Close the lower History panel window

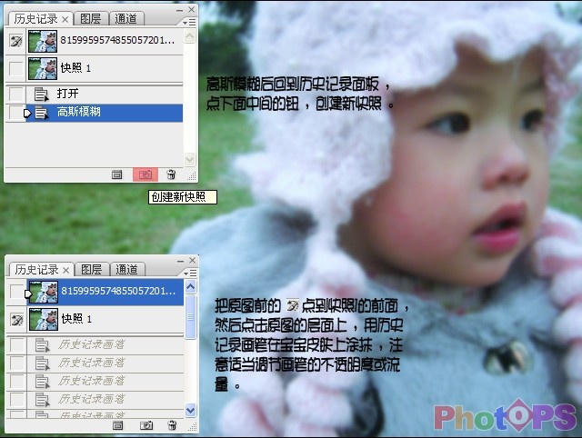pyautogui.click(x=192, y=260)
